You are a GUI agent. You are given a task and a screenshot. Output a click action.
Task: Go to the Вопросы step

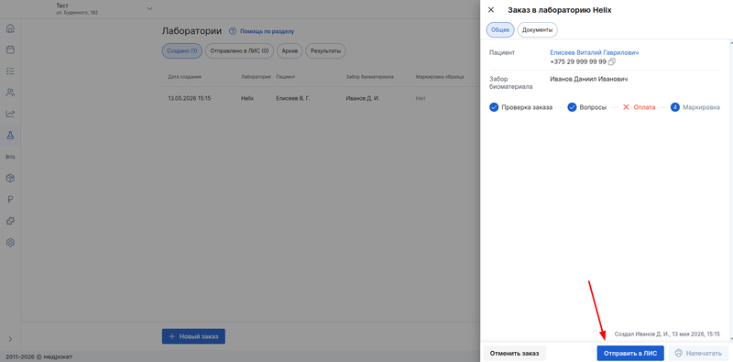(x=587, y=107)
